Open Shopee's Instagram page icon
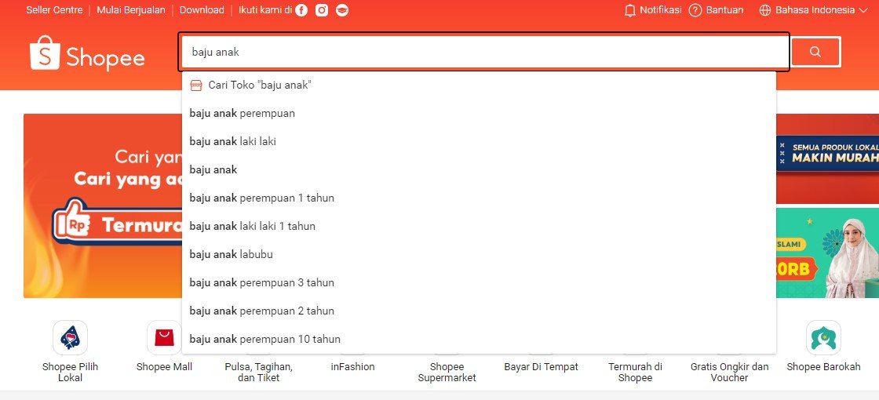Viewport: 879px width, 400px height. [322, 10]
